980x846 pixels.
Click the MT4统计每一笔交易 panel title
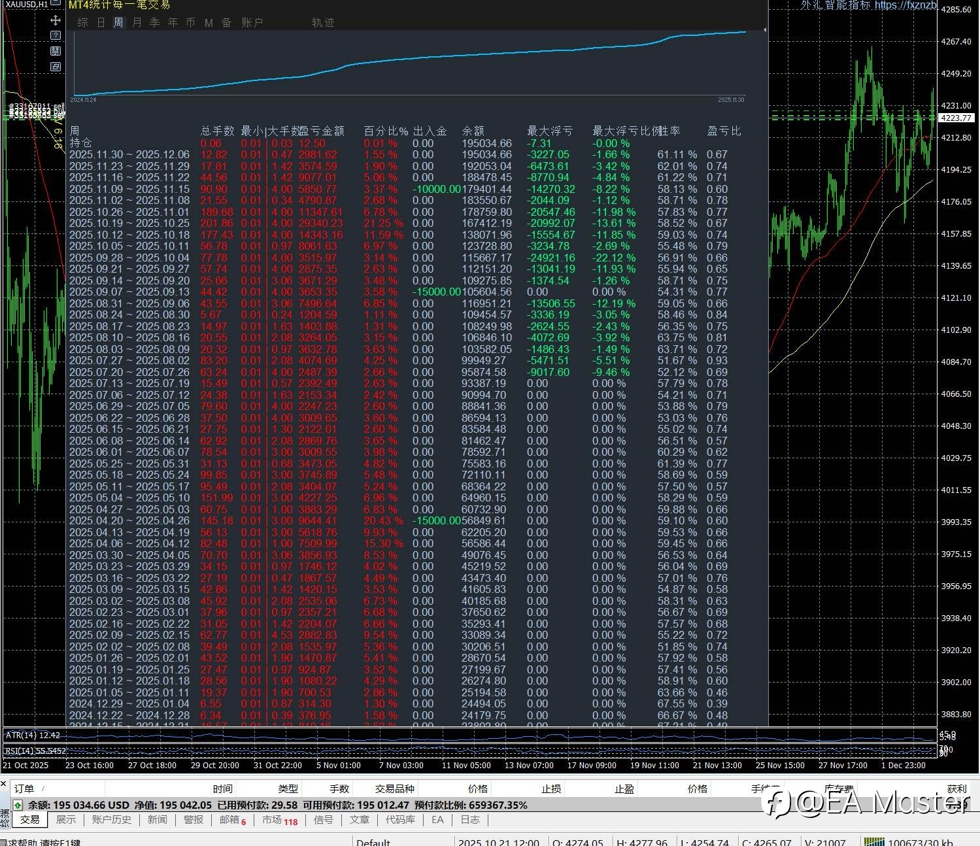[119, 5]
